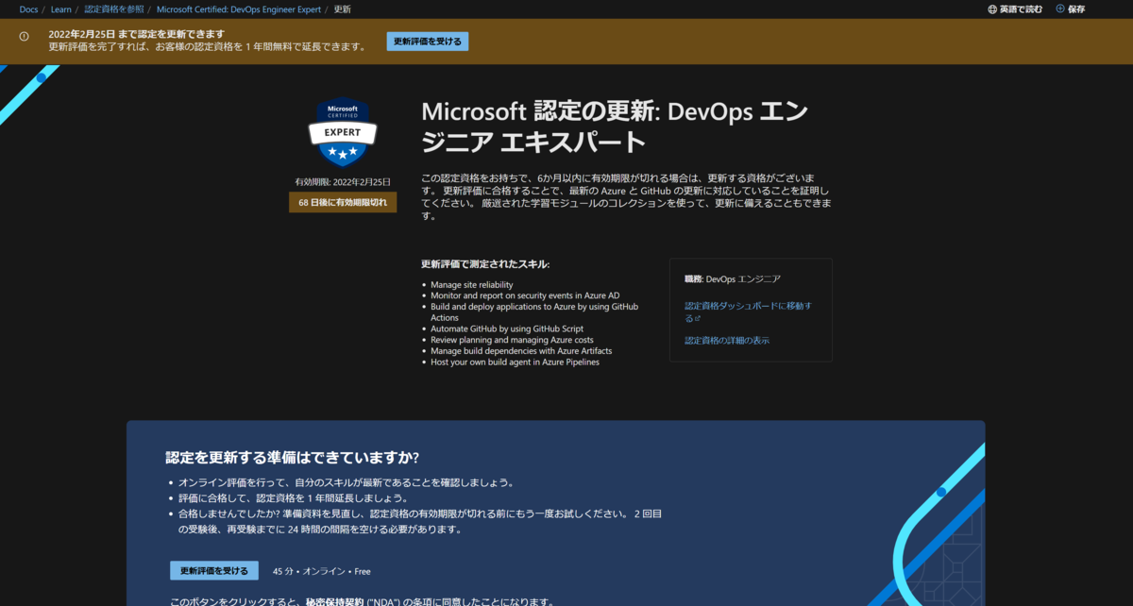
Task: Open Microsoft Certified: DevOps Engineer Expert breadcrumb
Action: (239, 9)
